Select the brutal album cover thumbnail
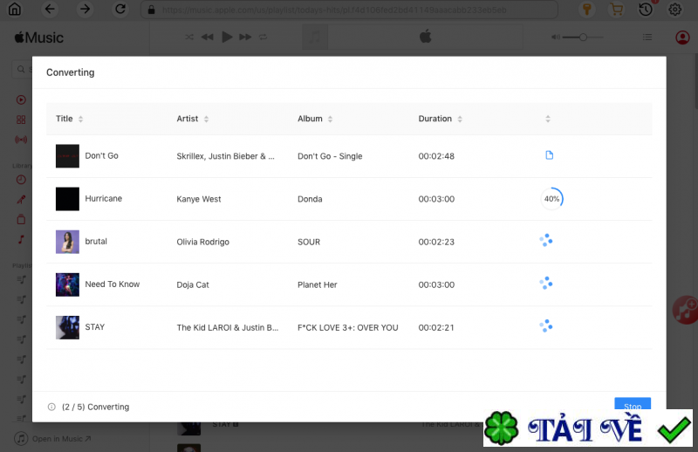Screen dimensions: 698x452 coord(67,242)
